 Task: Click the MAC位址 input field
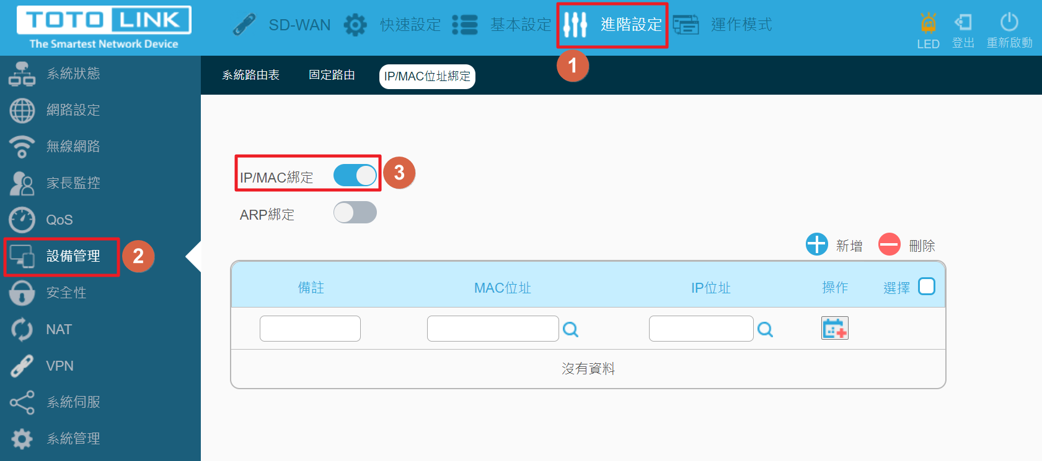493,329
